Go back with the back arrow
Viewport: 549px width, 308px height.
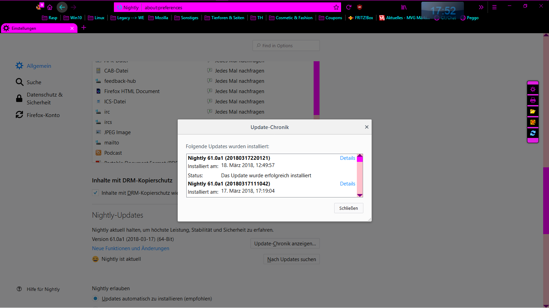click(62, 7)
